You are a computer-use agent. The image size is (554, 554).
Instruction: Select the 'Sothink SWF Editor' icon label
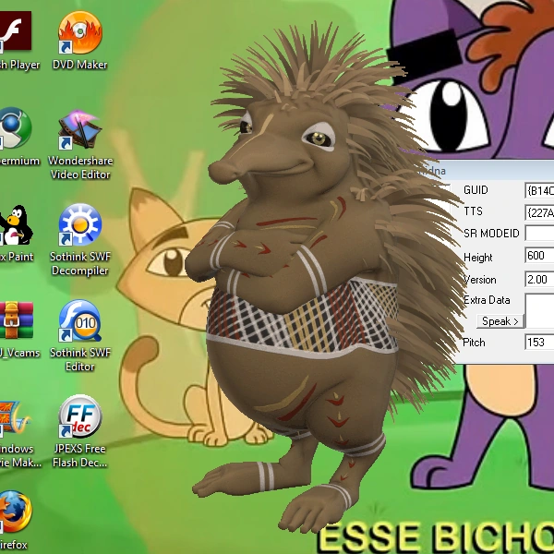(80, 360)
